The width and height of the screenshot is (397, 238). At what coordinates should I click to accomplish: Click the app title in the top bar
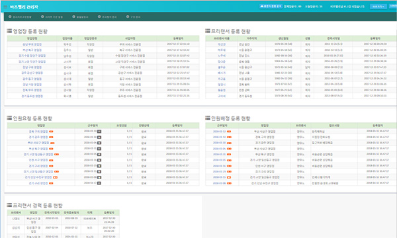tap(24, 7)
